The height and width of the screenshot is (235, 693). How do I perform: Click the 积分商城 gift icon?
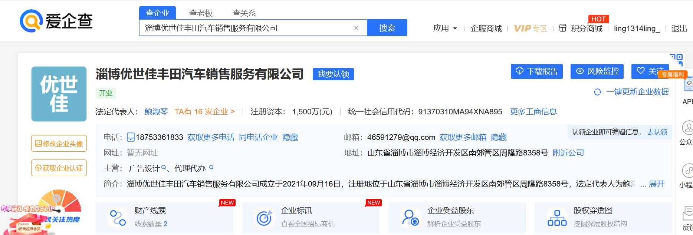(x=562, y=28)
